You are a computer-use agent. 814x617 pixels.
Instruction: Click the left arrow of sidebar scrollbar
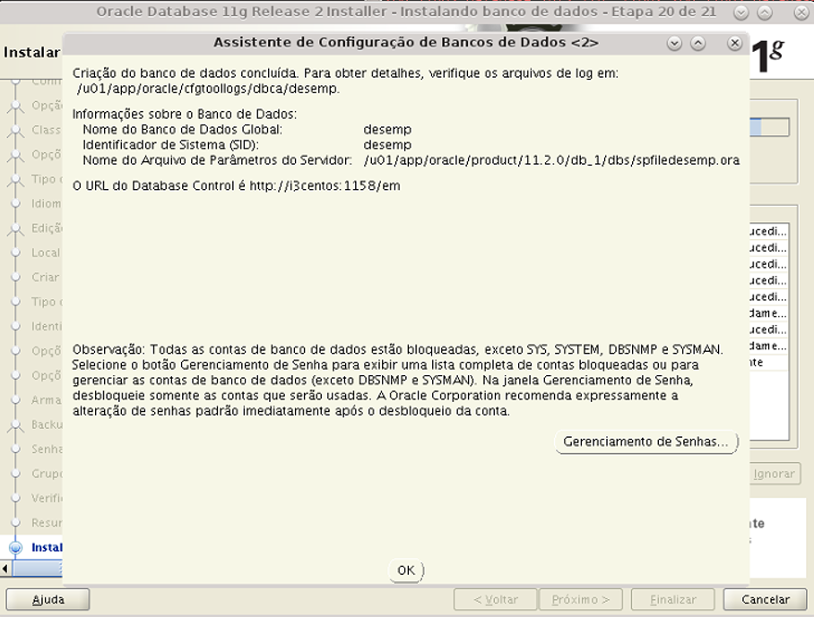coord(4,569)
